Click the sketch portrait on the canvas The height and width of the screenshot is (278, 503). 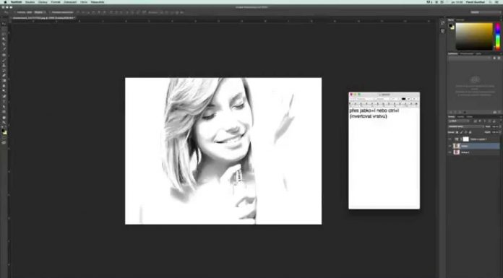(223, 151)
